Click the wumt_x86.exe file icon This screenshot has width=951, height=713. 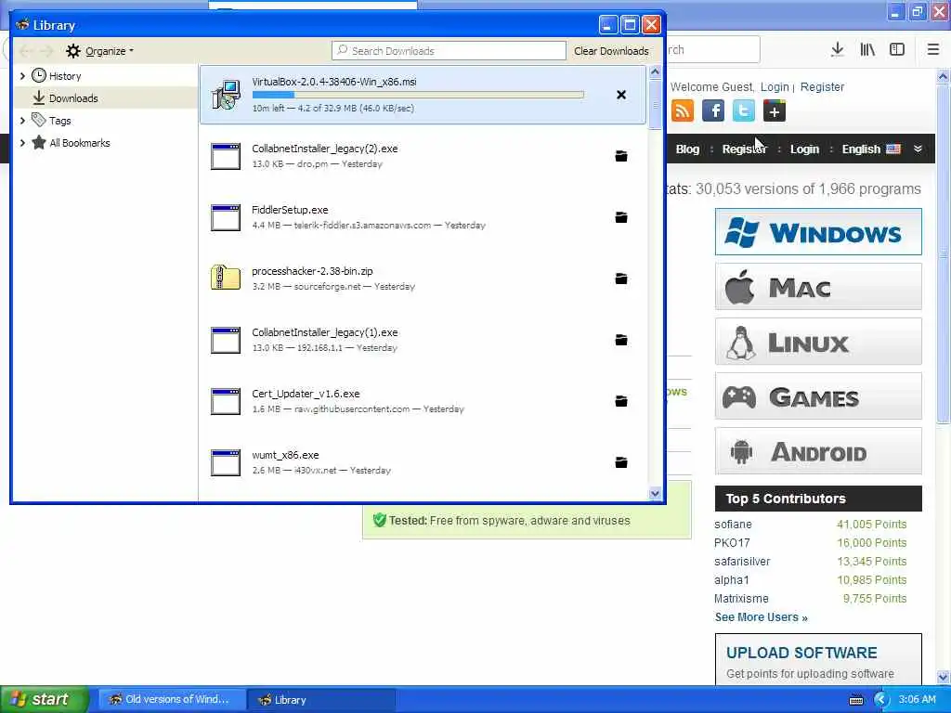226,462
